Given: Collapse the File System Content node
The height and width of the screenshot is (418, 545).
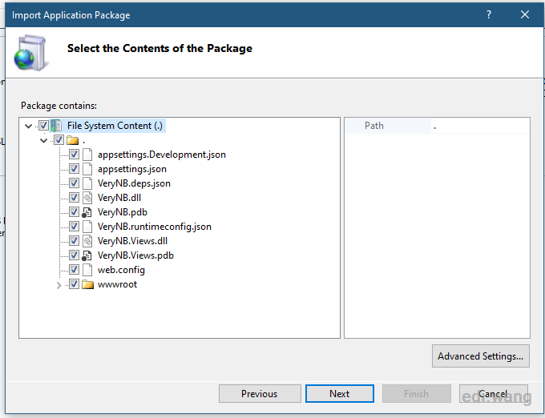Looking at the screenshot, I should (x=29, y=126).
